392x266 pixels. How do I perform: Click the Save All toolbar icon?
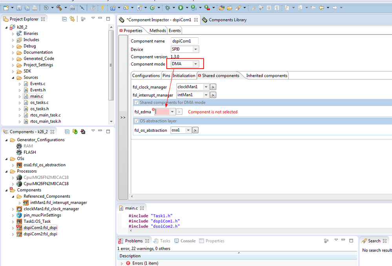tap(27, 8)
